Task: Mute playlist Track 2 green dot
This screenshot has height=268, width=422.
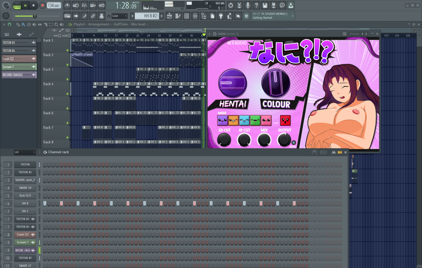Action: point(67,65)
